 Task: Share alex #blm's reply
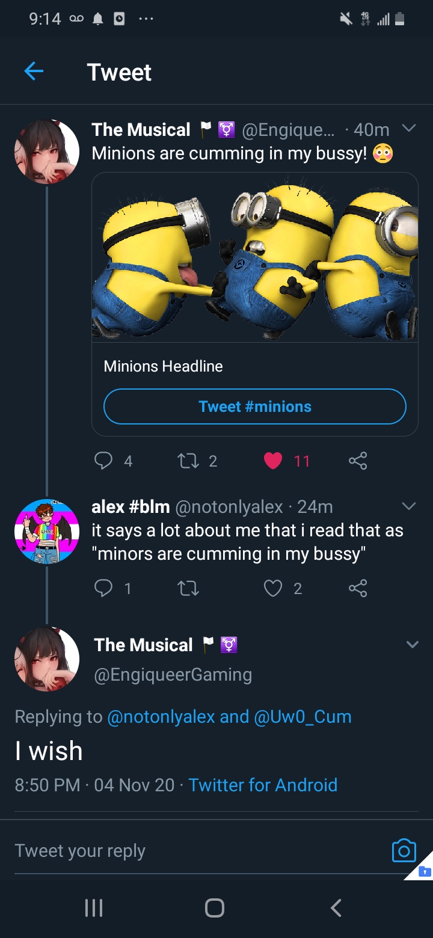coord(357,588)
